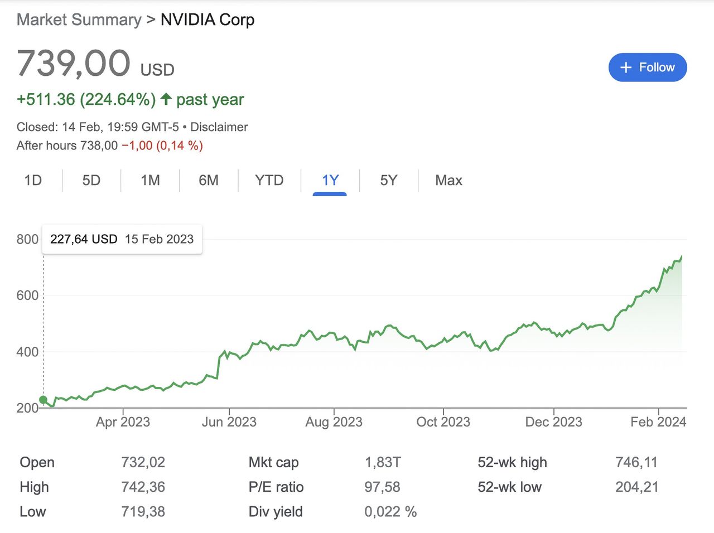Open the Disclaimer link

pyautogui.click(x=219, y=127)
